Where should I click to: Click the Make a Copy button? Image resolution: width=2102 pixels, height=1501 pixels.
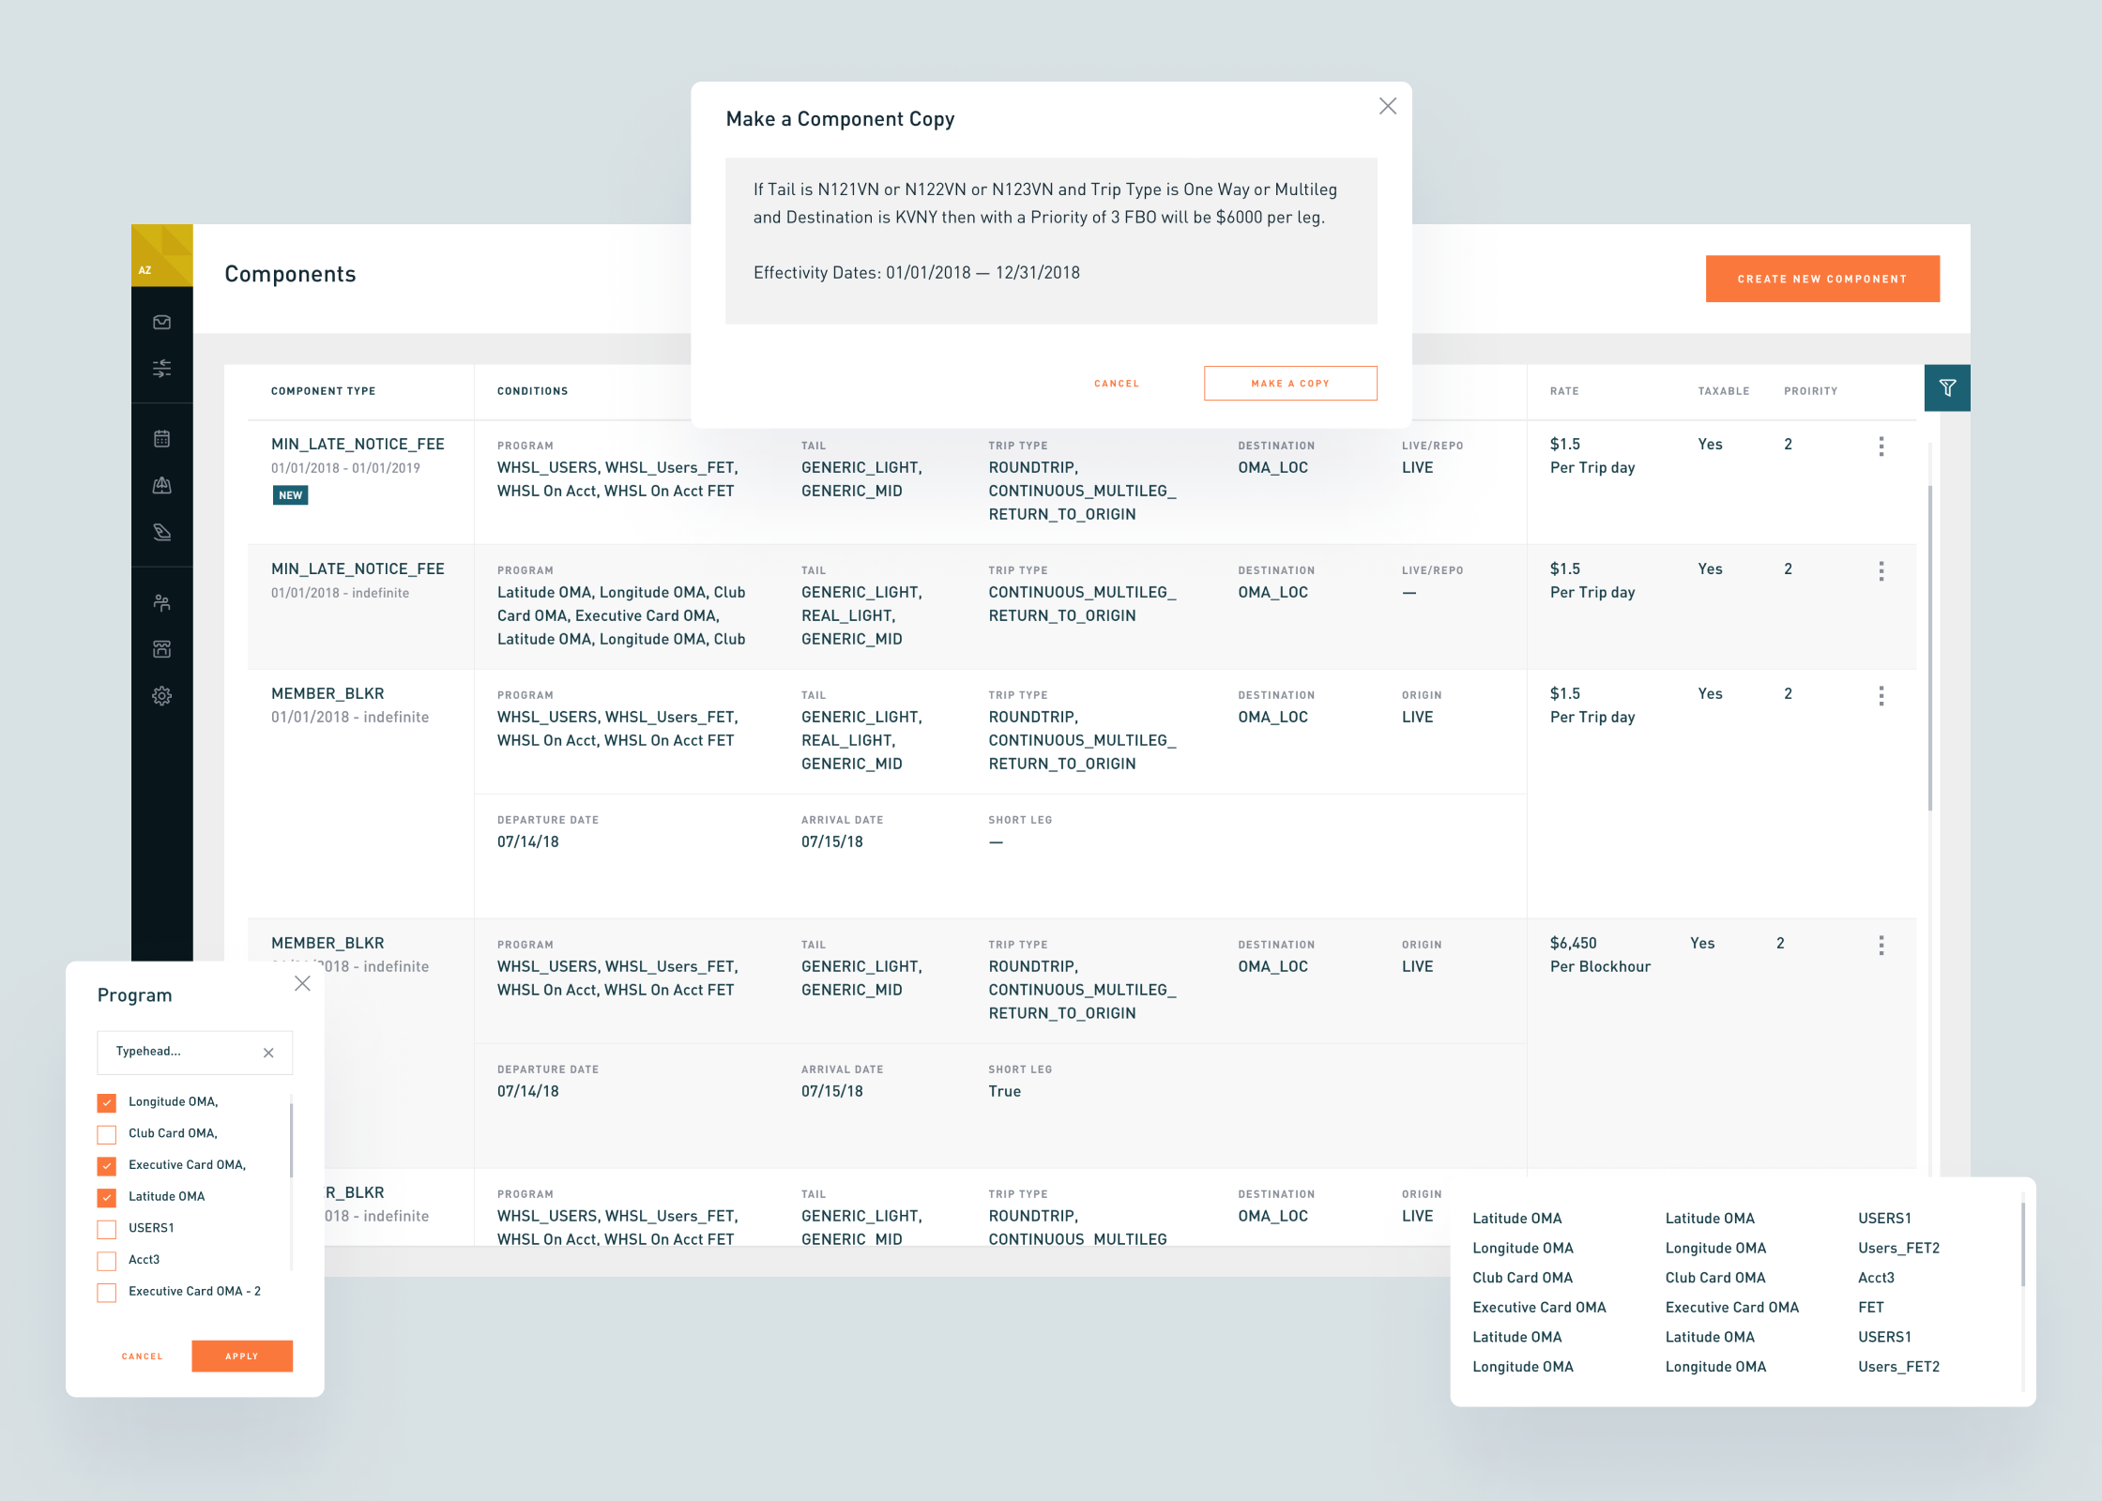coord(1289,383)
